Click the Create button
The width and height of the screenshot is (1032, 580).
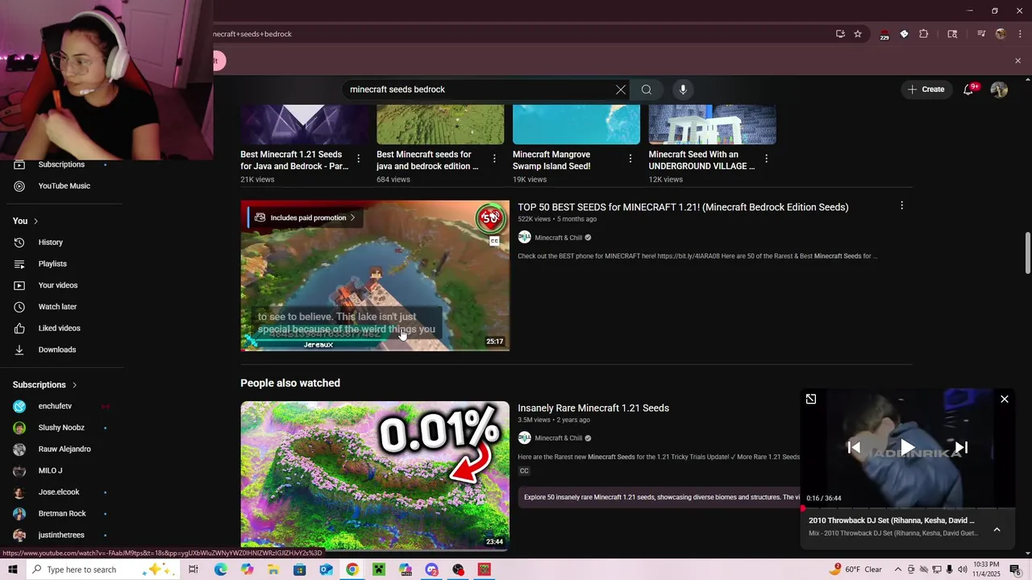click(x=926, y=89)
